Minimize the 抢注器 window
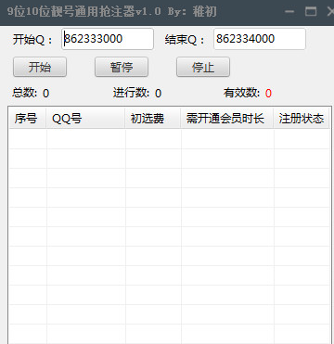Viewport: 334px width, 344px height. point(289,12)
